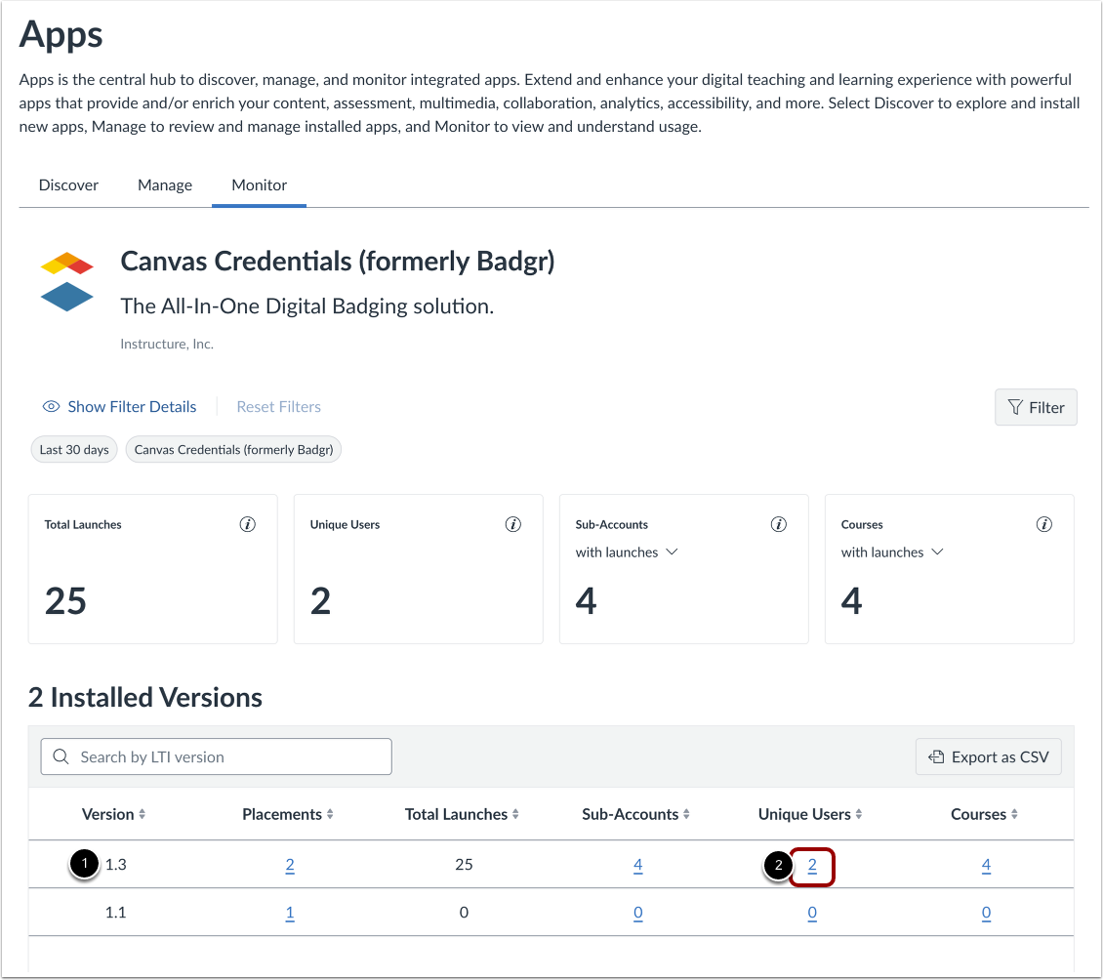1103x980 pixels.
Task: Click version 1.1 cell text
Action: 116,913
